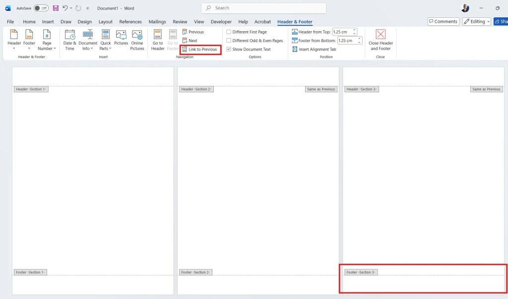Open the Online Pictures tool

[x=137, y=40]
